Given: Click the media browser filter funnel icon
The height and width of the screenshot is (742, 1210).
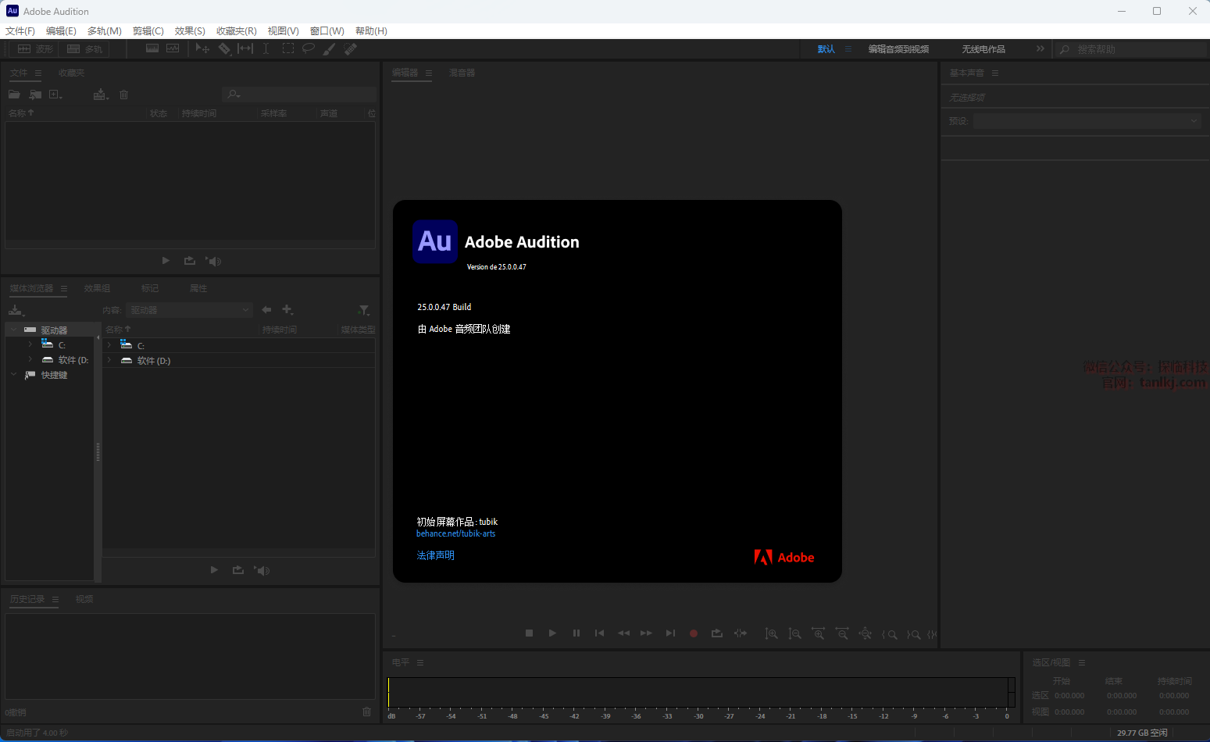Looking at the screenshot, I should [x=364, y=310].
